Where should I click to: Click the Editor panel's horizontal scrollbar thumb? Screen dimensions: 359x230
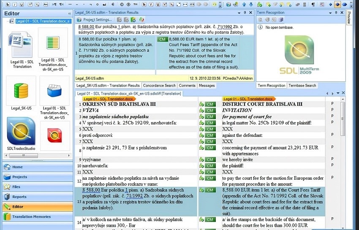(24, 155)
